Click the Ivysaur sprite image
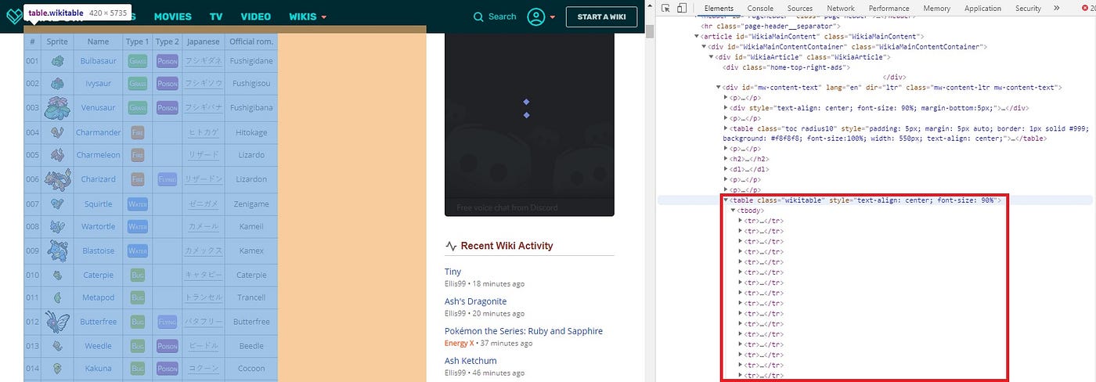 tap(57, 84)
